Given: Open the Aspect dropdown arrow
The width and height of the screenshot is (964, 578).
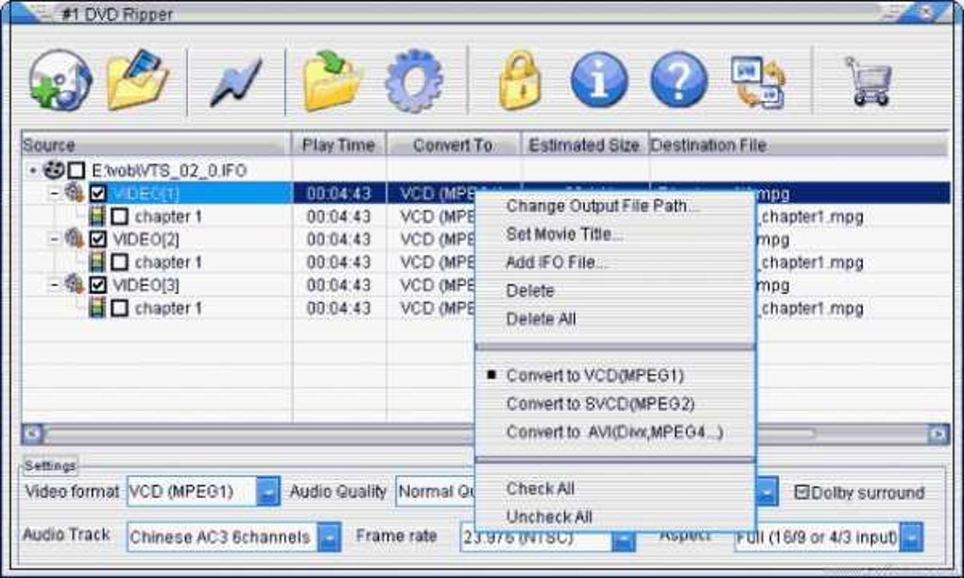Looking at the screenshot, I should click(911, 536).
